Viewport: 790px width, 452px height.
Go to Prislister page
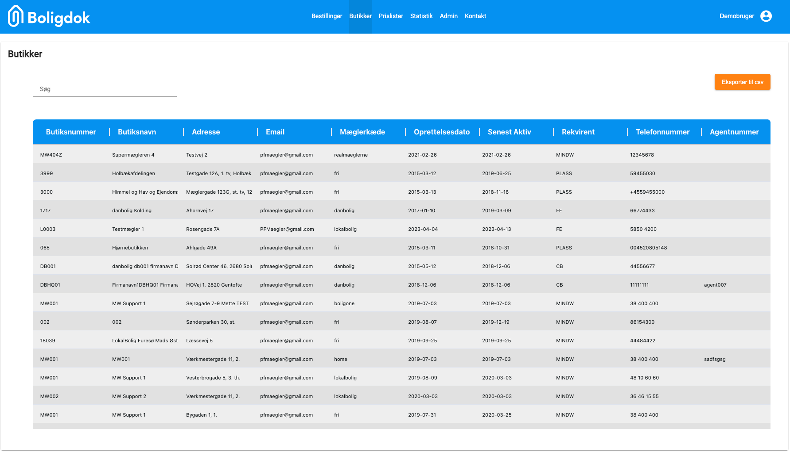[391, 16]
